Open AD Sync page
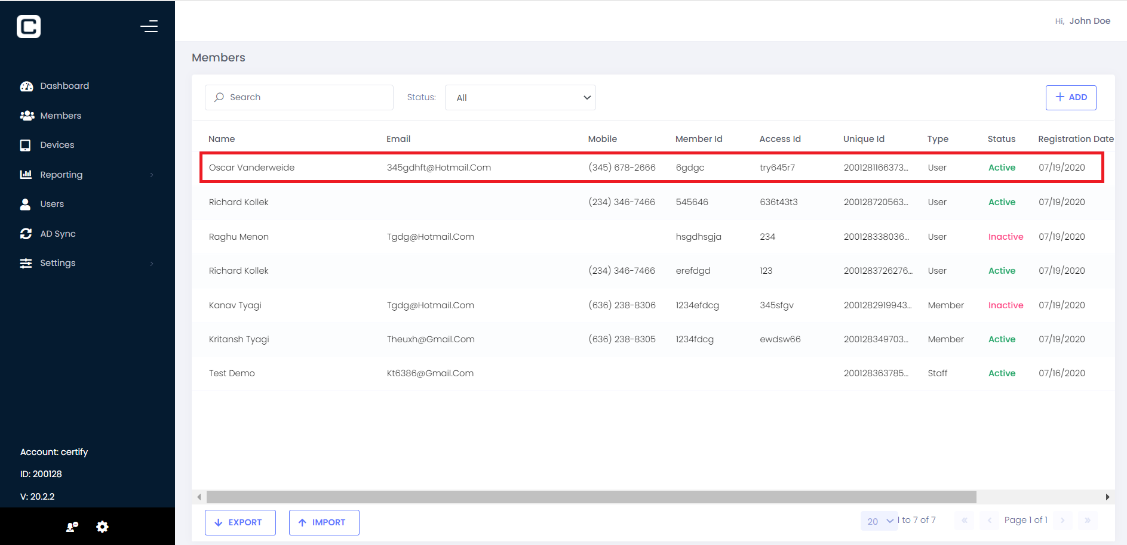 (x=58, y=234)
